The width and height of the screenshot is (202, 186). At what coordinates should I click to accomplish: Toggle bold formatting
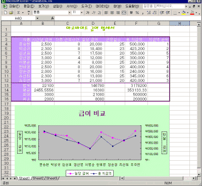coord(87,13)
